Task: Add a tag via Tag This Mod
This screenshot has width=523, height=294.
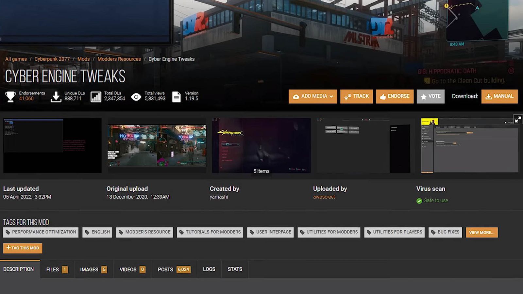Action: (23, 248)
